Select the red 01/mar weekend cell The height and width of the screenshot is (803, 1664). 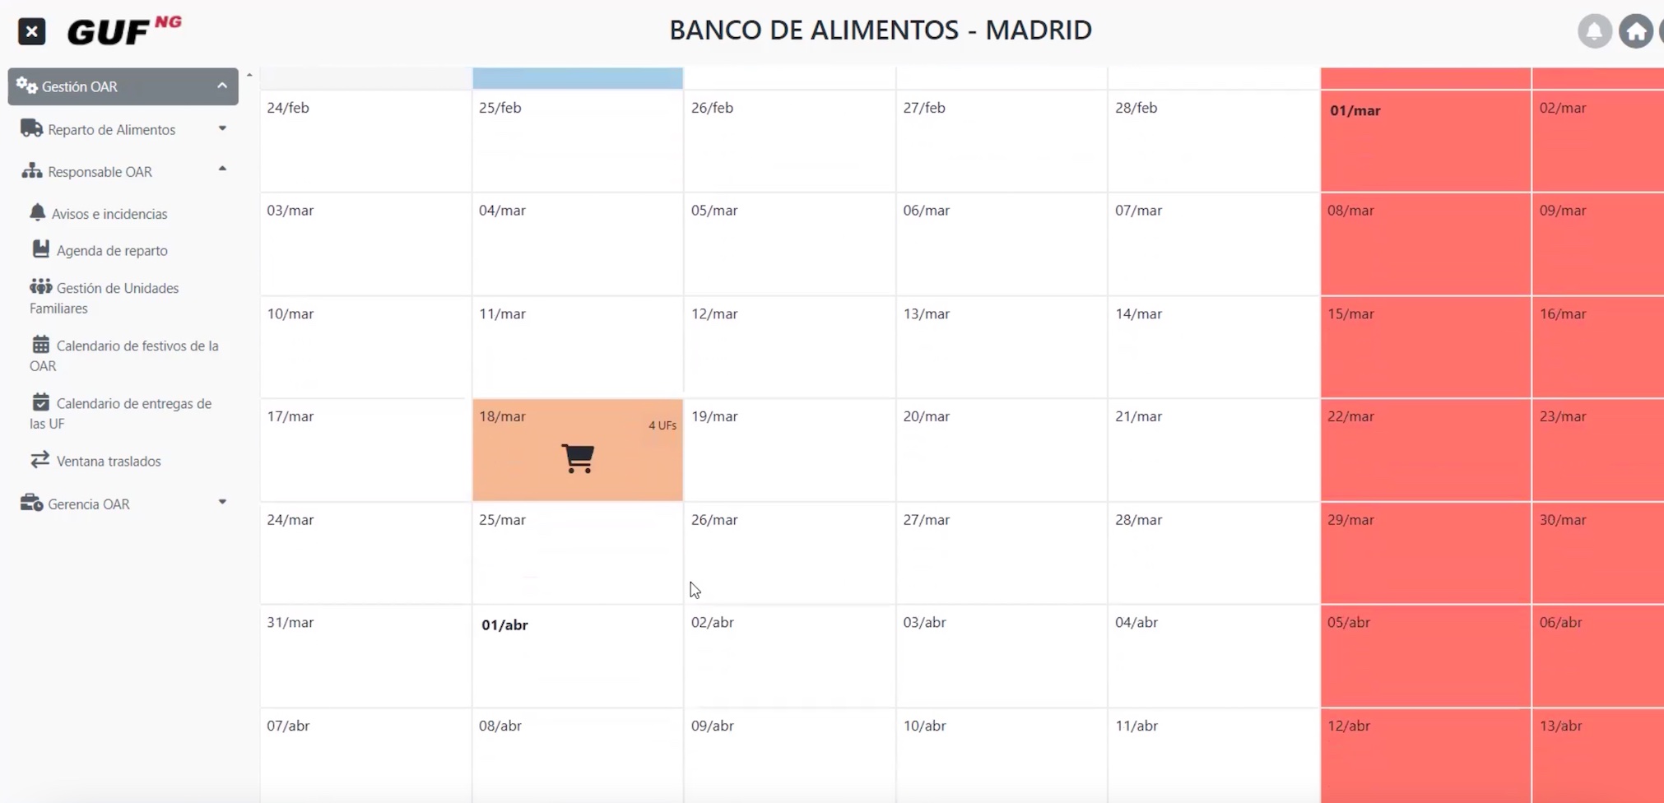[1425, 141]
